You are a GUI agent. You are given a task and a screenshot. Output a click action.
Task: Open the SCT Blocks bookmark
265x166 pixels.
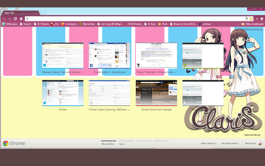tap(41, 24)
